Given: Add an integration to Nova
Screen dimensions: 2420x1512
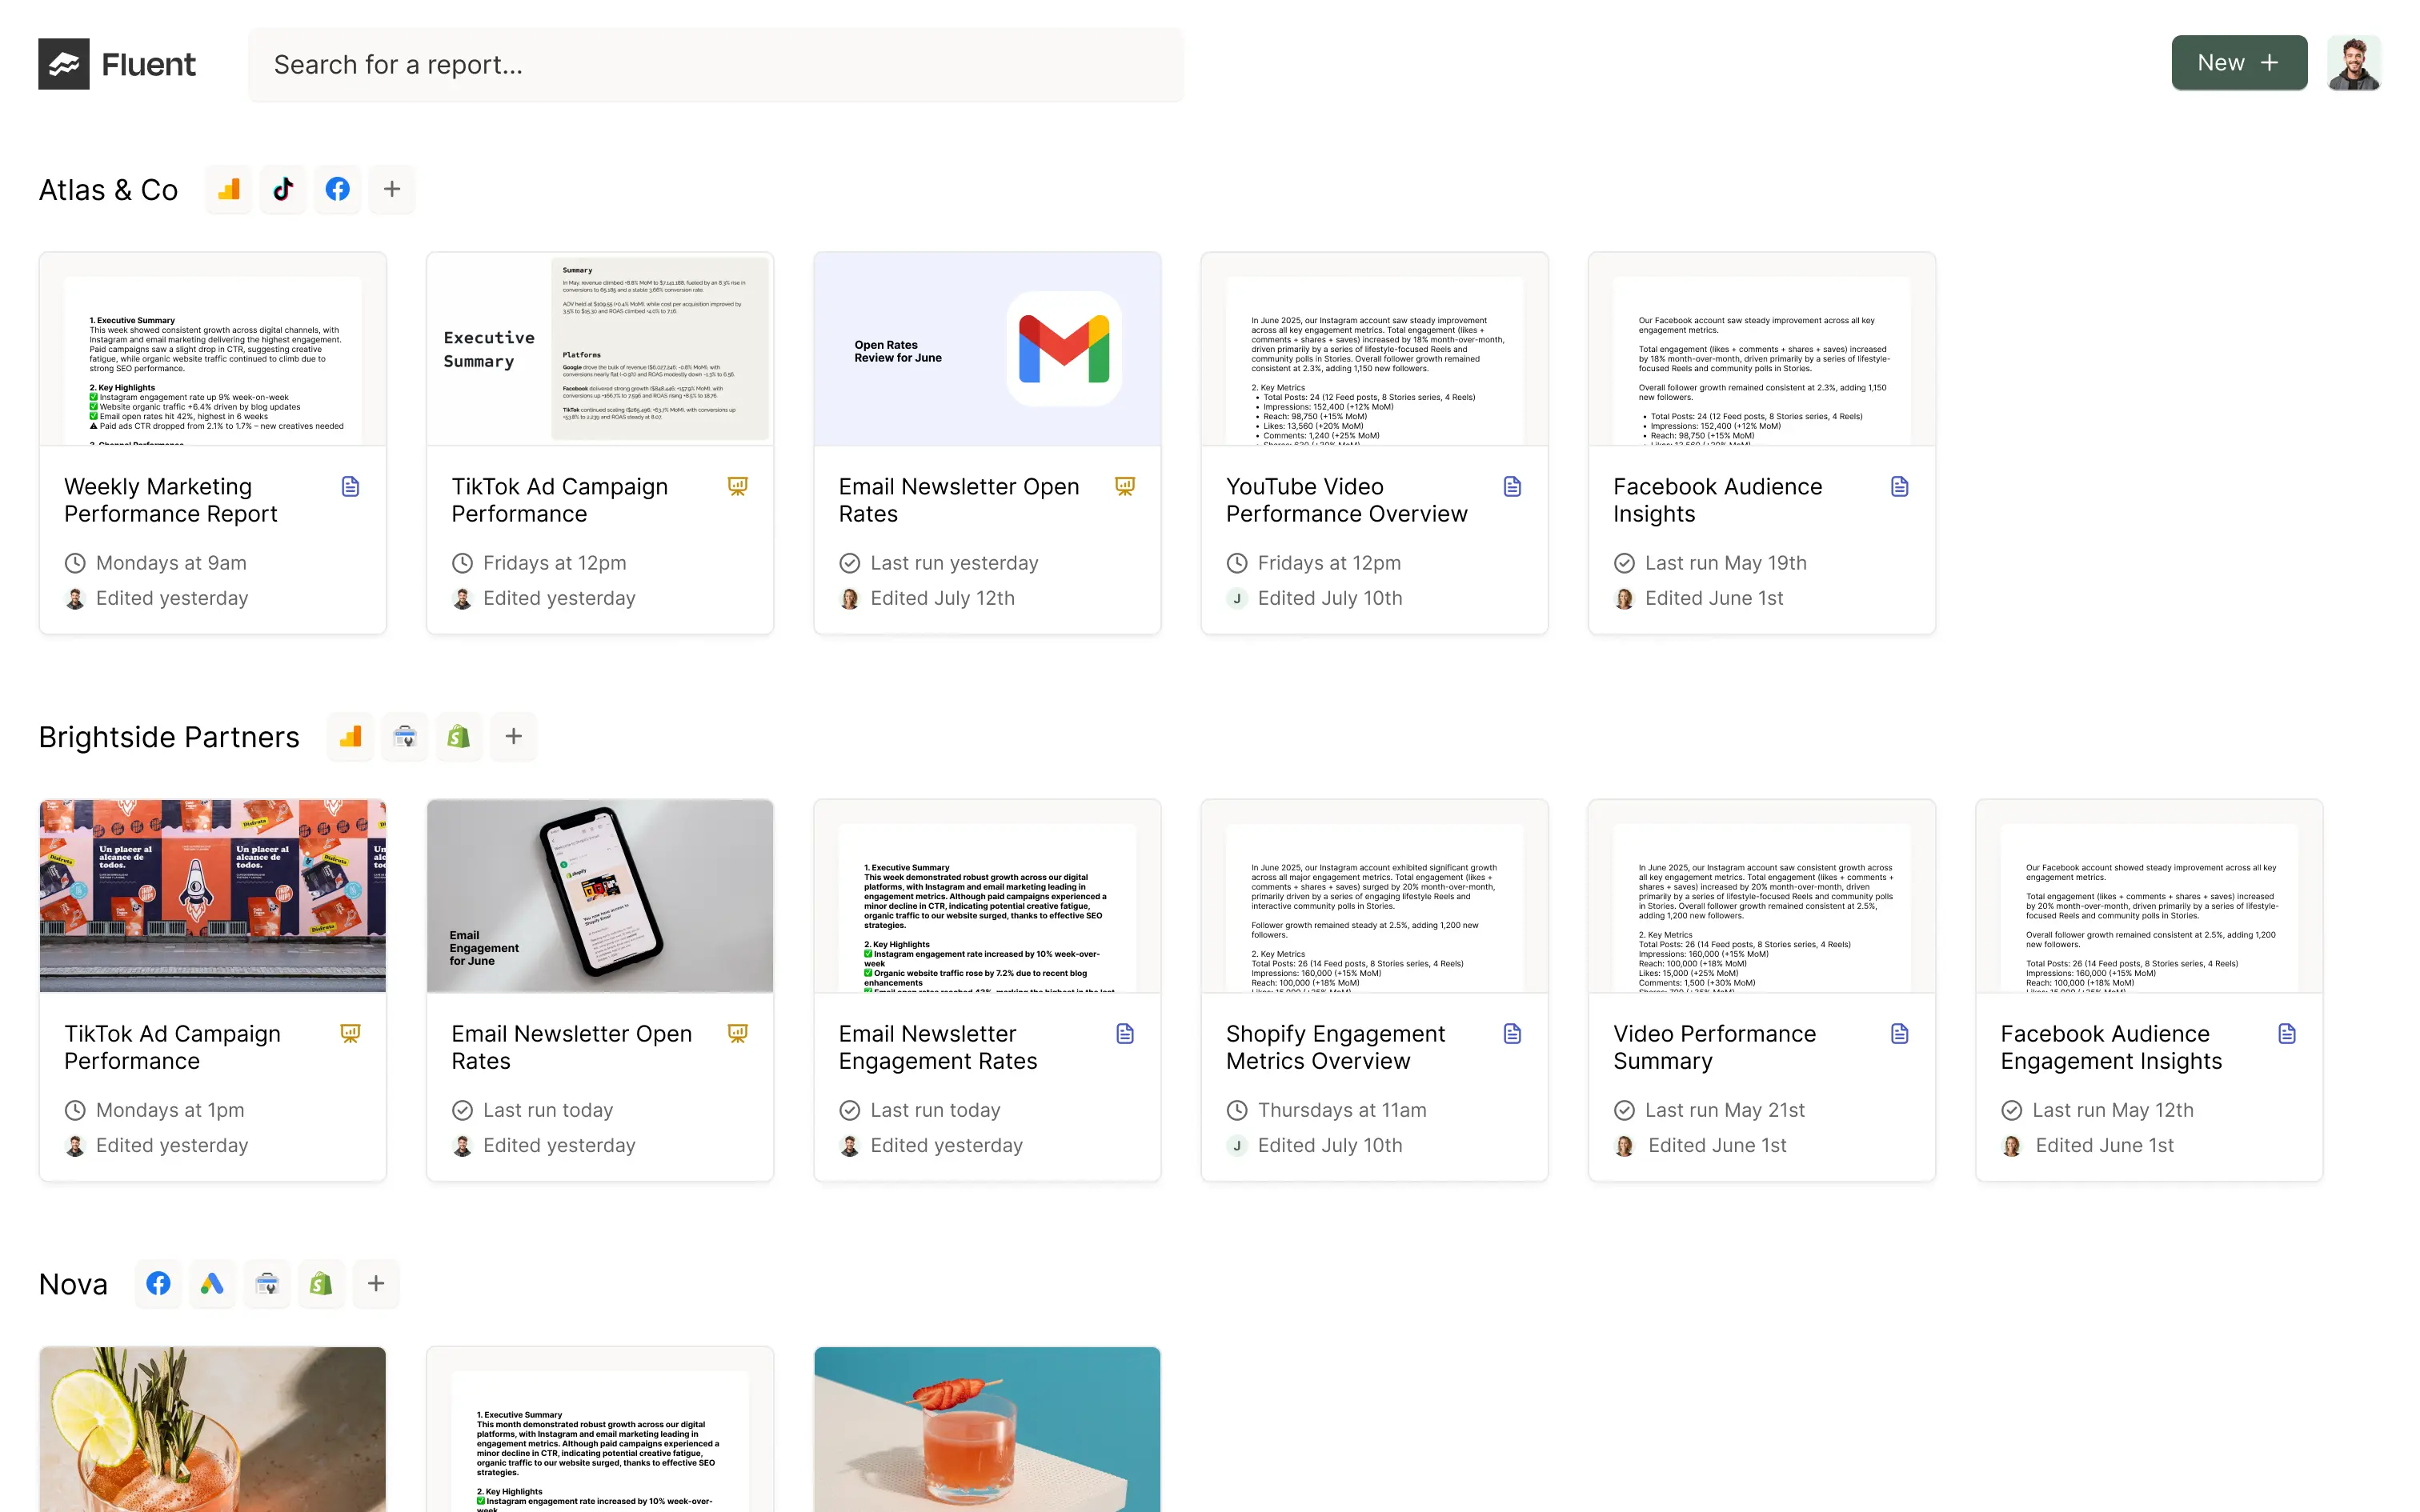Looking at the screenshot, I should click(x=376, y=1284).
